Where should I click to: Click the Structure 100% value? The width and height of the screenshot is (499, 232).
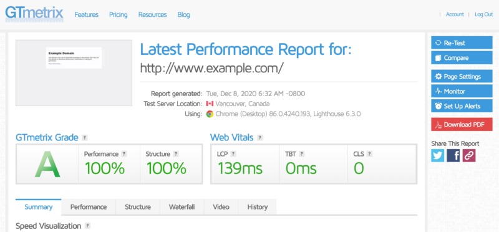coord(166,168)
